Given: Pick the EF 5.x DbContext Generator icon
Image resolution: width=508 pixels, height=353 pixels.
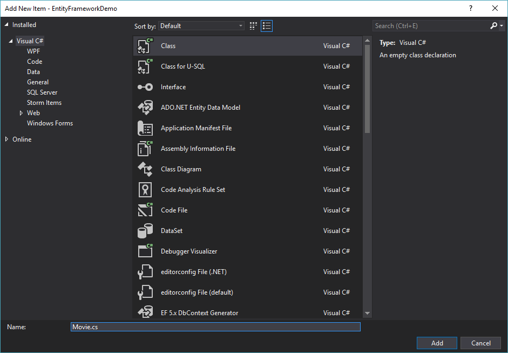Looking at the screenshot, I should click(x=145, y=312).
